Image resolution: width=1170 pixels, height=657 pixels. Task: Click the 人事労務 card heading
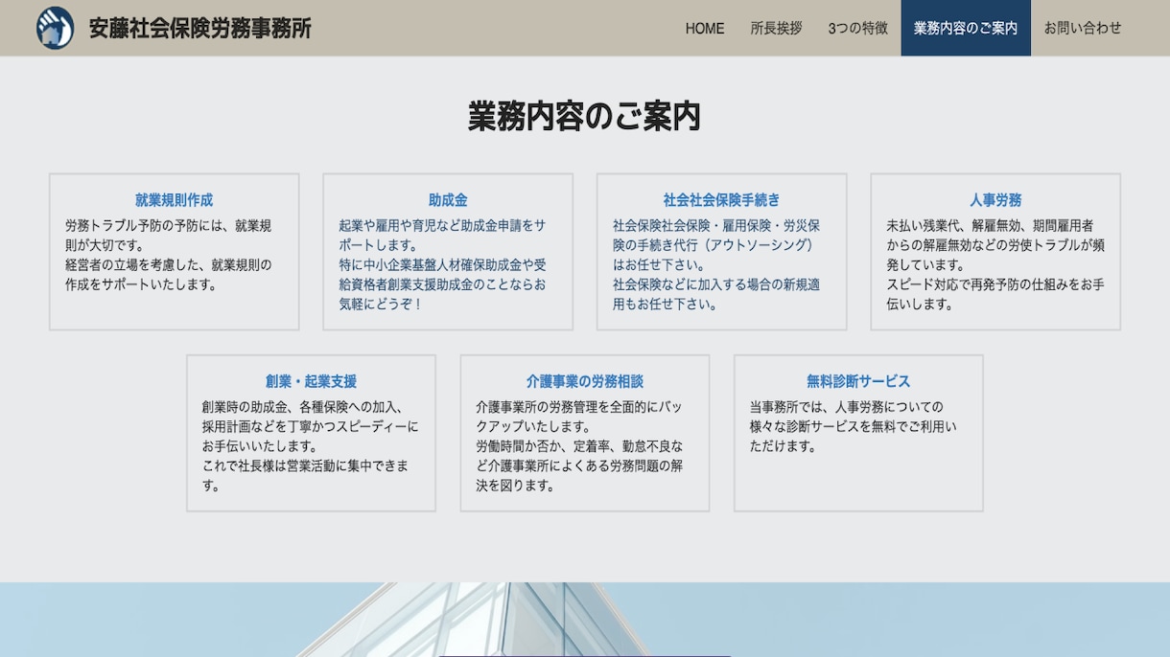coord(995,200)
